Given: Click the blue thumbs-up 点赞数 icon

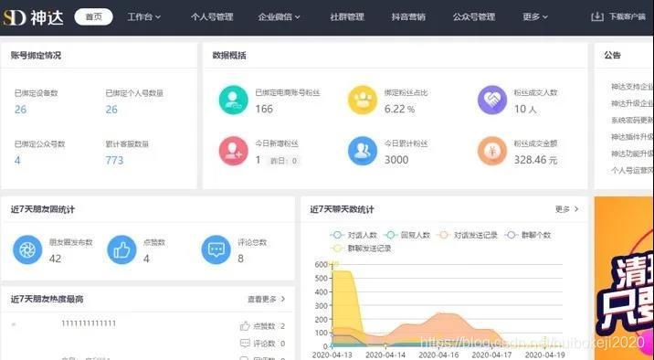Looking at the screenshot, I should (121, 249).
